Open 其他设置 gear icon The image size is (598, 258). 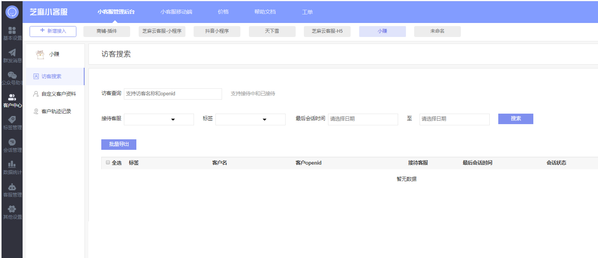point(12,209)
